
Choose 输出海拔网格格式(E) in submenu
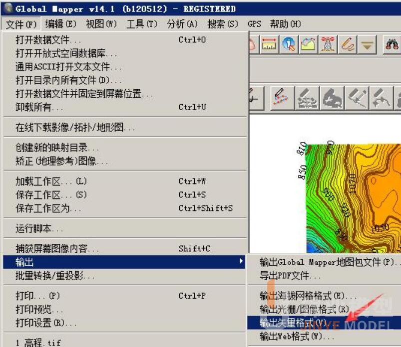click(324, 296)
